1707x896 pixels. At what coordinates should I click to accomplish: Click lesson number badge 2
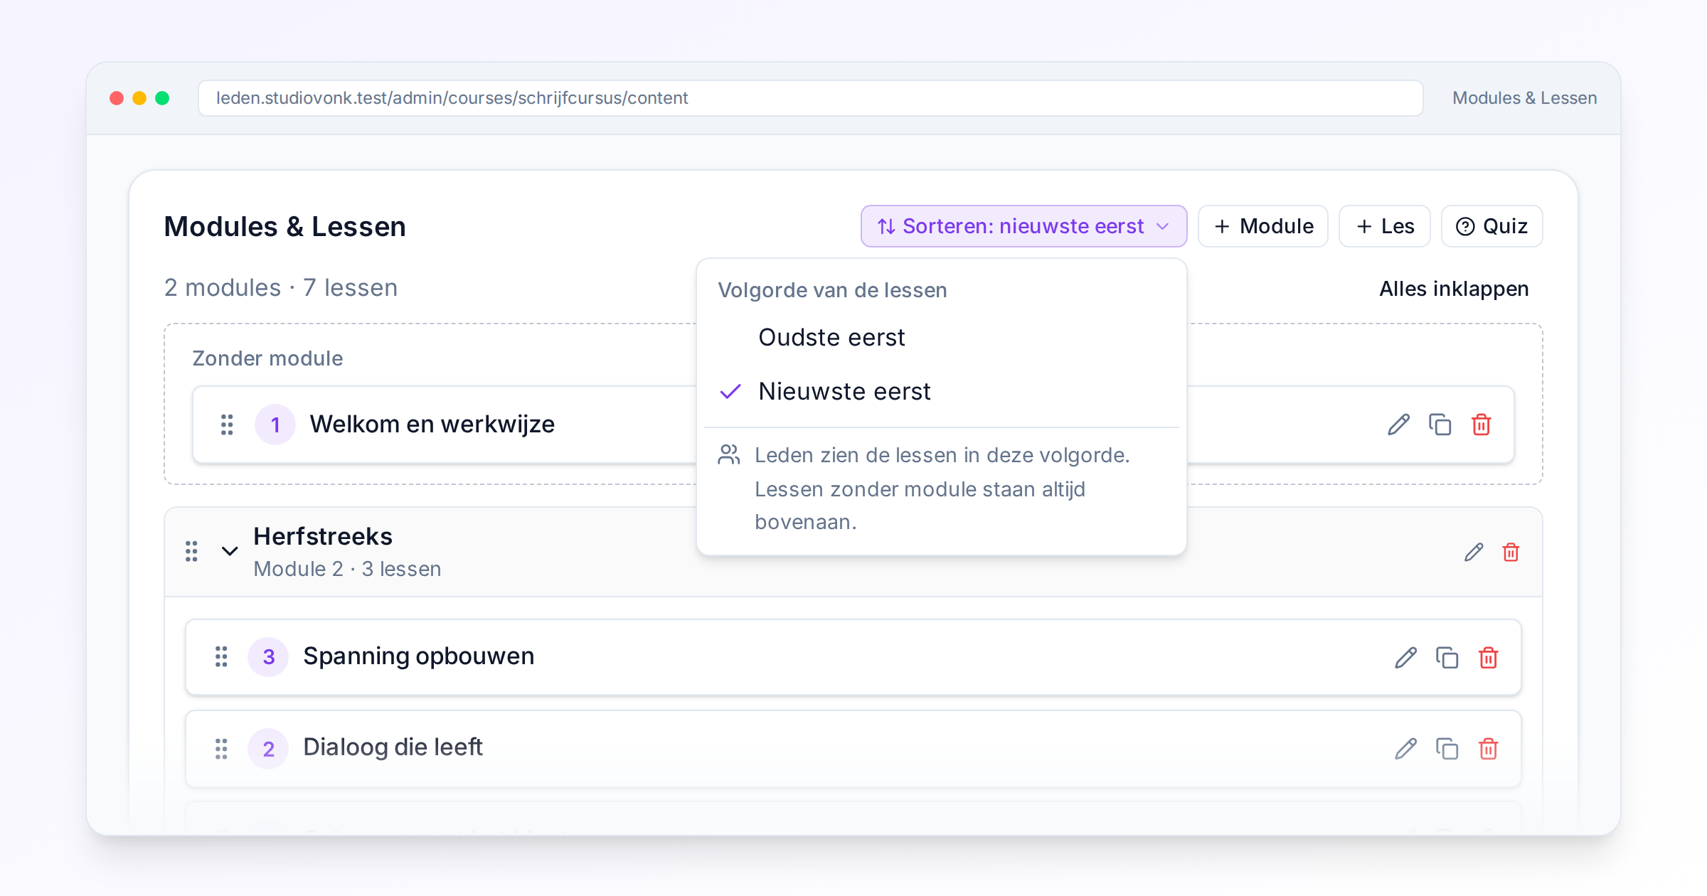click(x=268, y=749)
